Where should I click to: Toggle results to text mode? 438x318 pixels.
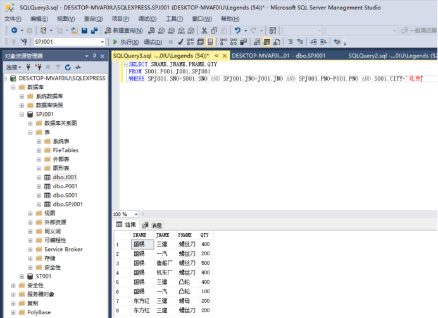point(257,42)
